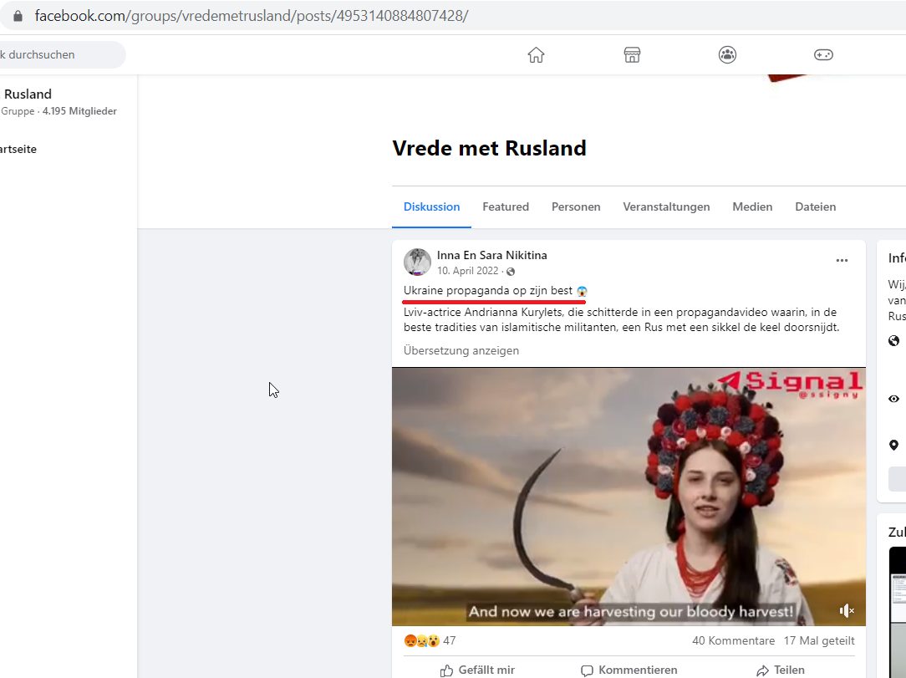Open Inna En Sara Nikitina profile picture
Viewport: 906px width, 678px height.
417,263
